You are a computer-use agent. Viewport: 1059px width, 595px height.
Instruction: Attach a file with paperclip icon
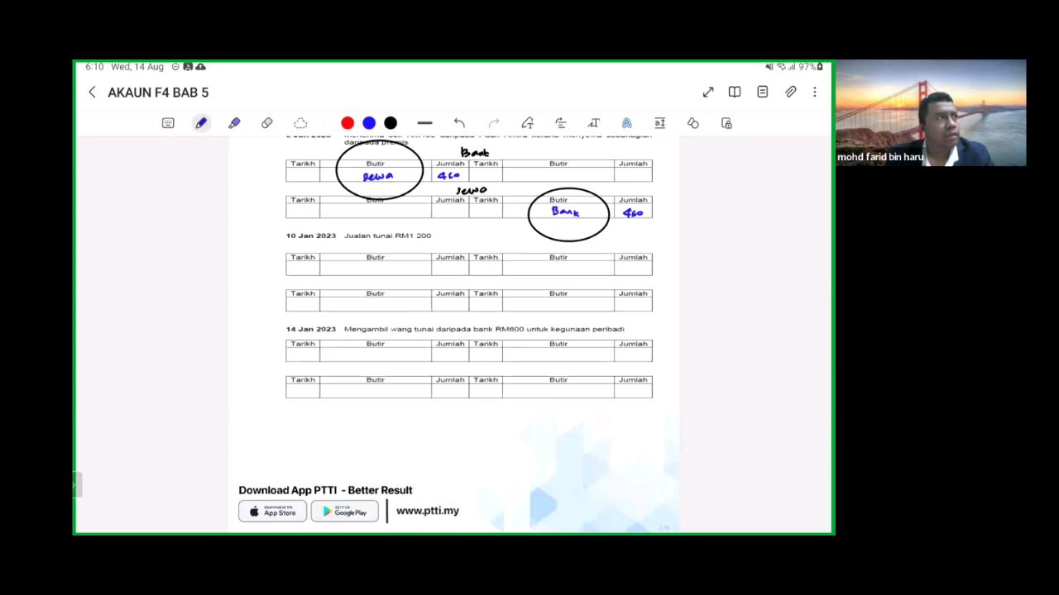pyautogui.click(x=791, y=93)
